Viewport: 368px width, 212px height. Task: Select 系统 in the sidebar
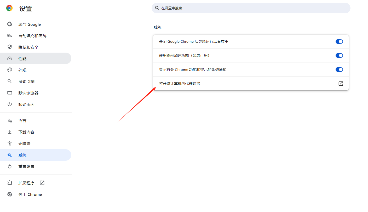tap(36, 155)
